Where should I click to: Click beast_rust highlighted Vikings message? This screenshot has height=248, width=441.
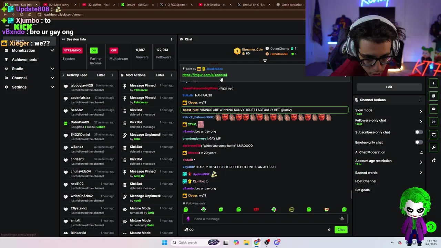coord(265,110)
